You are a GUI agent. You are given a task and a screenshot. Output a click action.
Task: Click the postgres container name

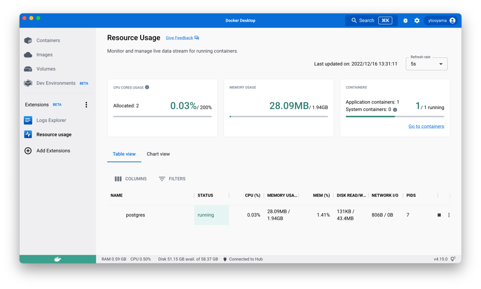pos(135,215)
